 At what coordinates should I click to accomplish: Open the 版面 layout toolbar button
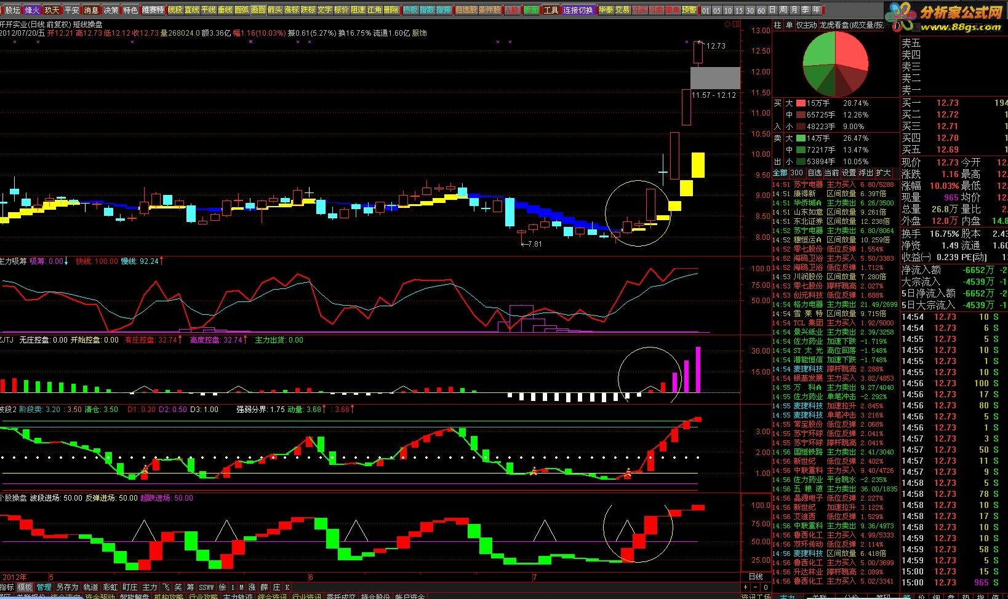point(531,10)
